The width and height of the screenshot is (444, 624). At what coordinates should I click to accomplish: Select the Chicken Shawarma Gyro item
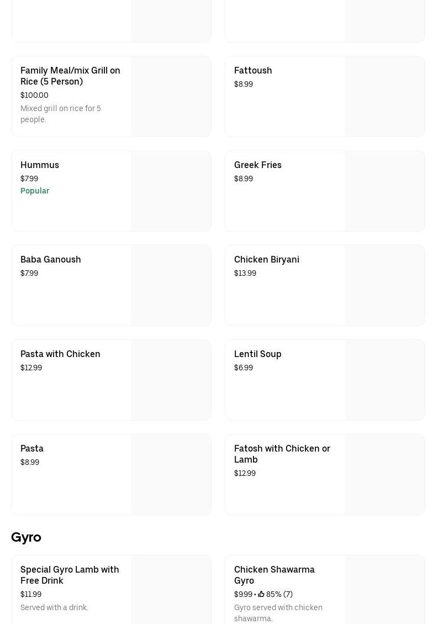[x=274, y=575]
